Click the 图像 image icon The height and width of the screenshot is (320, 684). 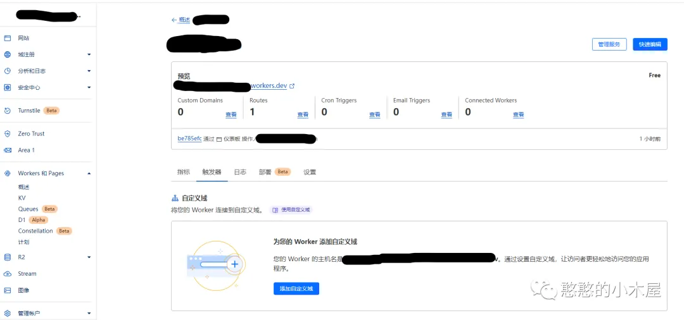(8, 290)
